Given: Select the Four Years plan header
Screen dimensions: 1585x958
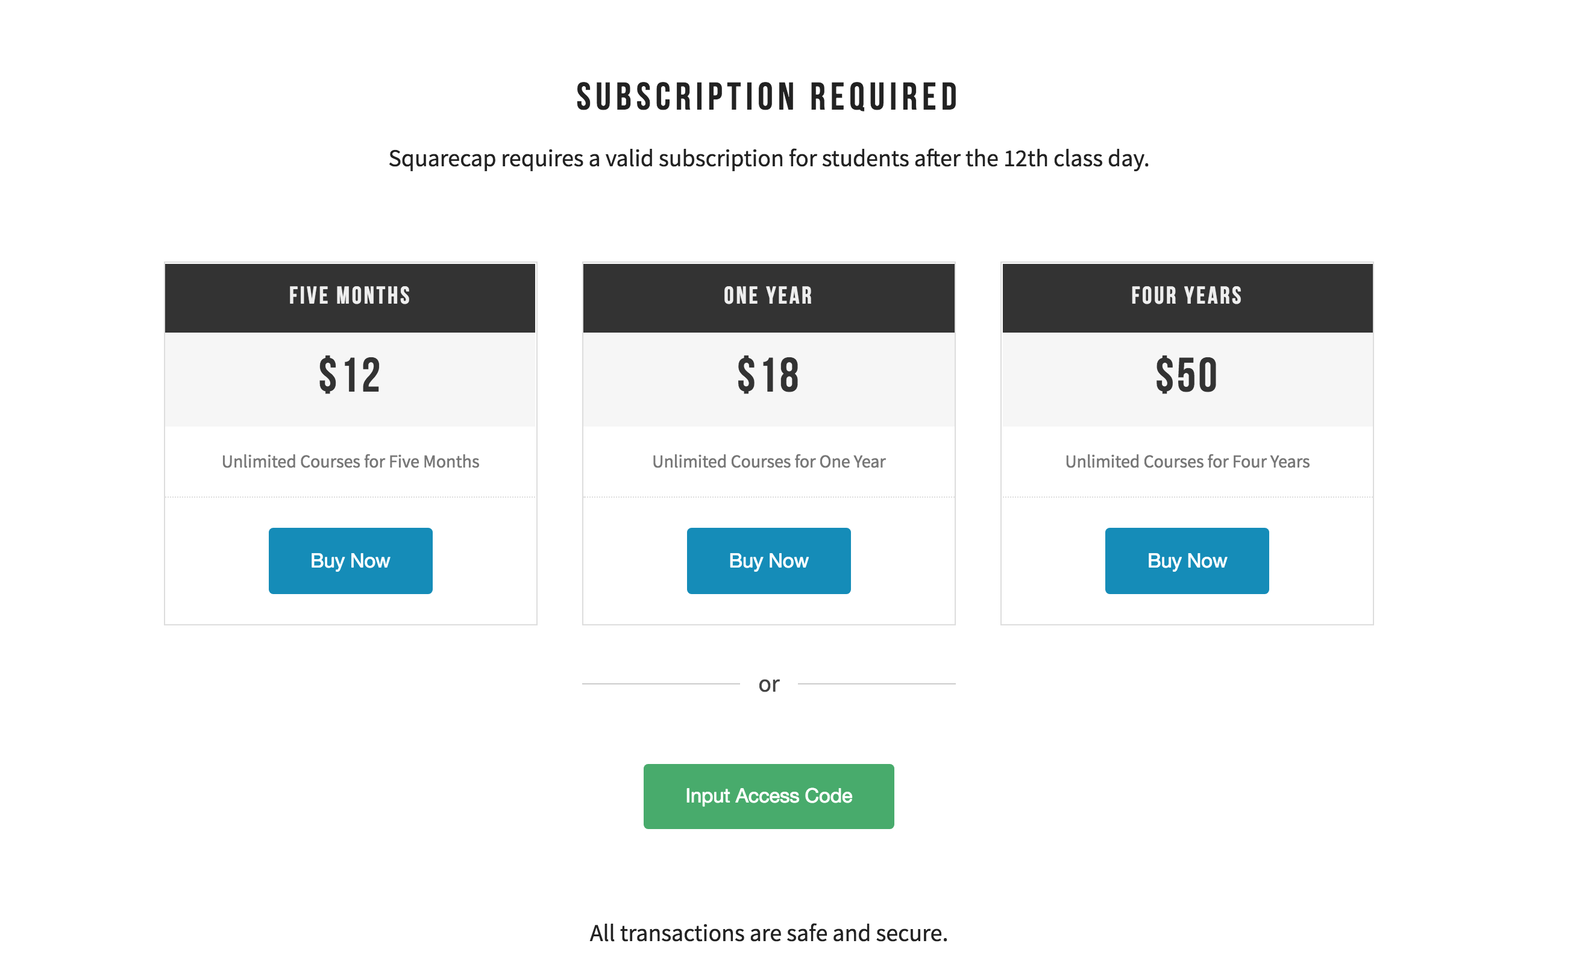Looking at the screenshot, I should (x=1186, y=296).
